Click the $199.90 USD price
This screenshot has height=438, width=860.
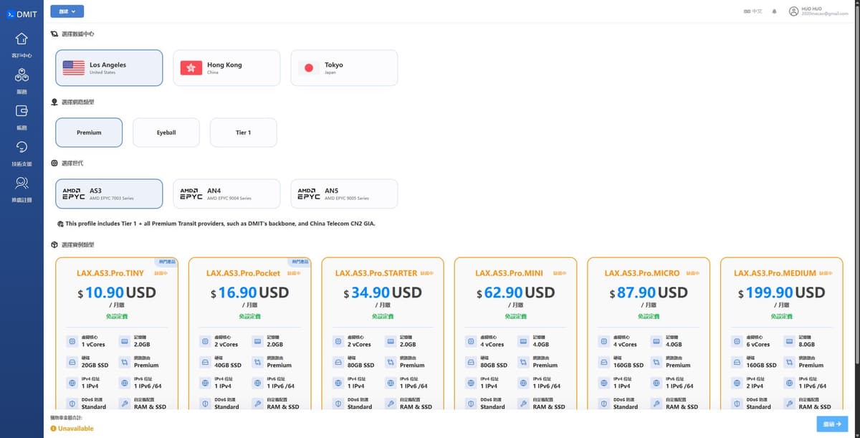tap(781, 292)
